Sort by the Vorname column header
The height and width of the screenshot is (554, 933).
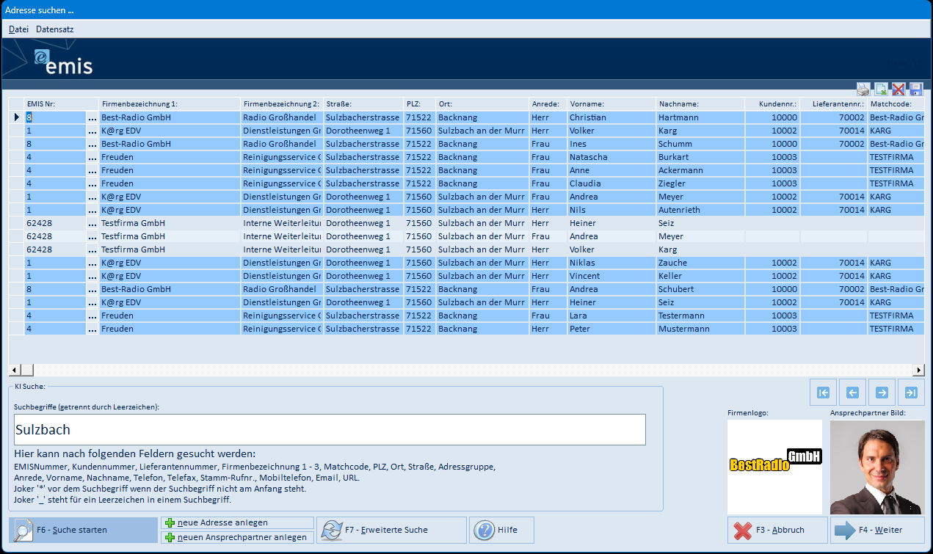tap(611, 104)
